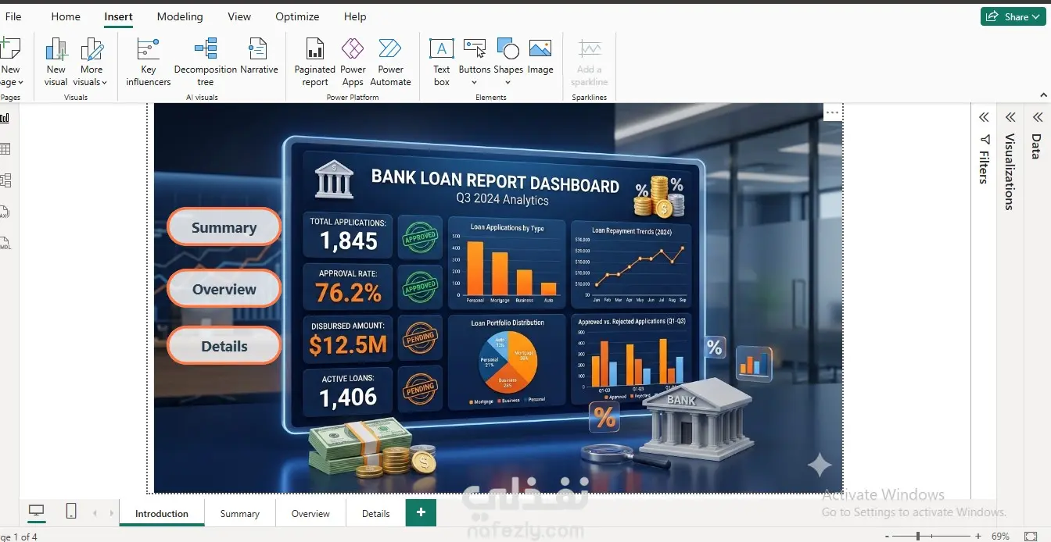1051x542 pixels.
Task: Switch to the Optimize tab
Action: pyautogui.click(x=297, y=16)
